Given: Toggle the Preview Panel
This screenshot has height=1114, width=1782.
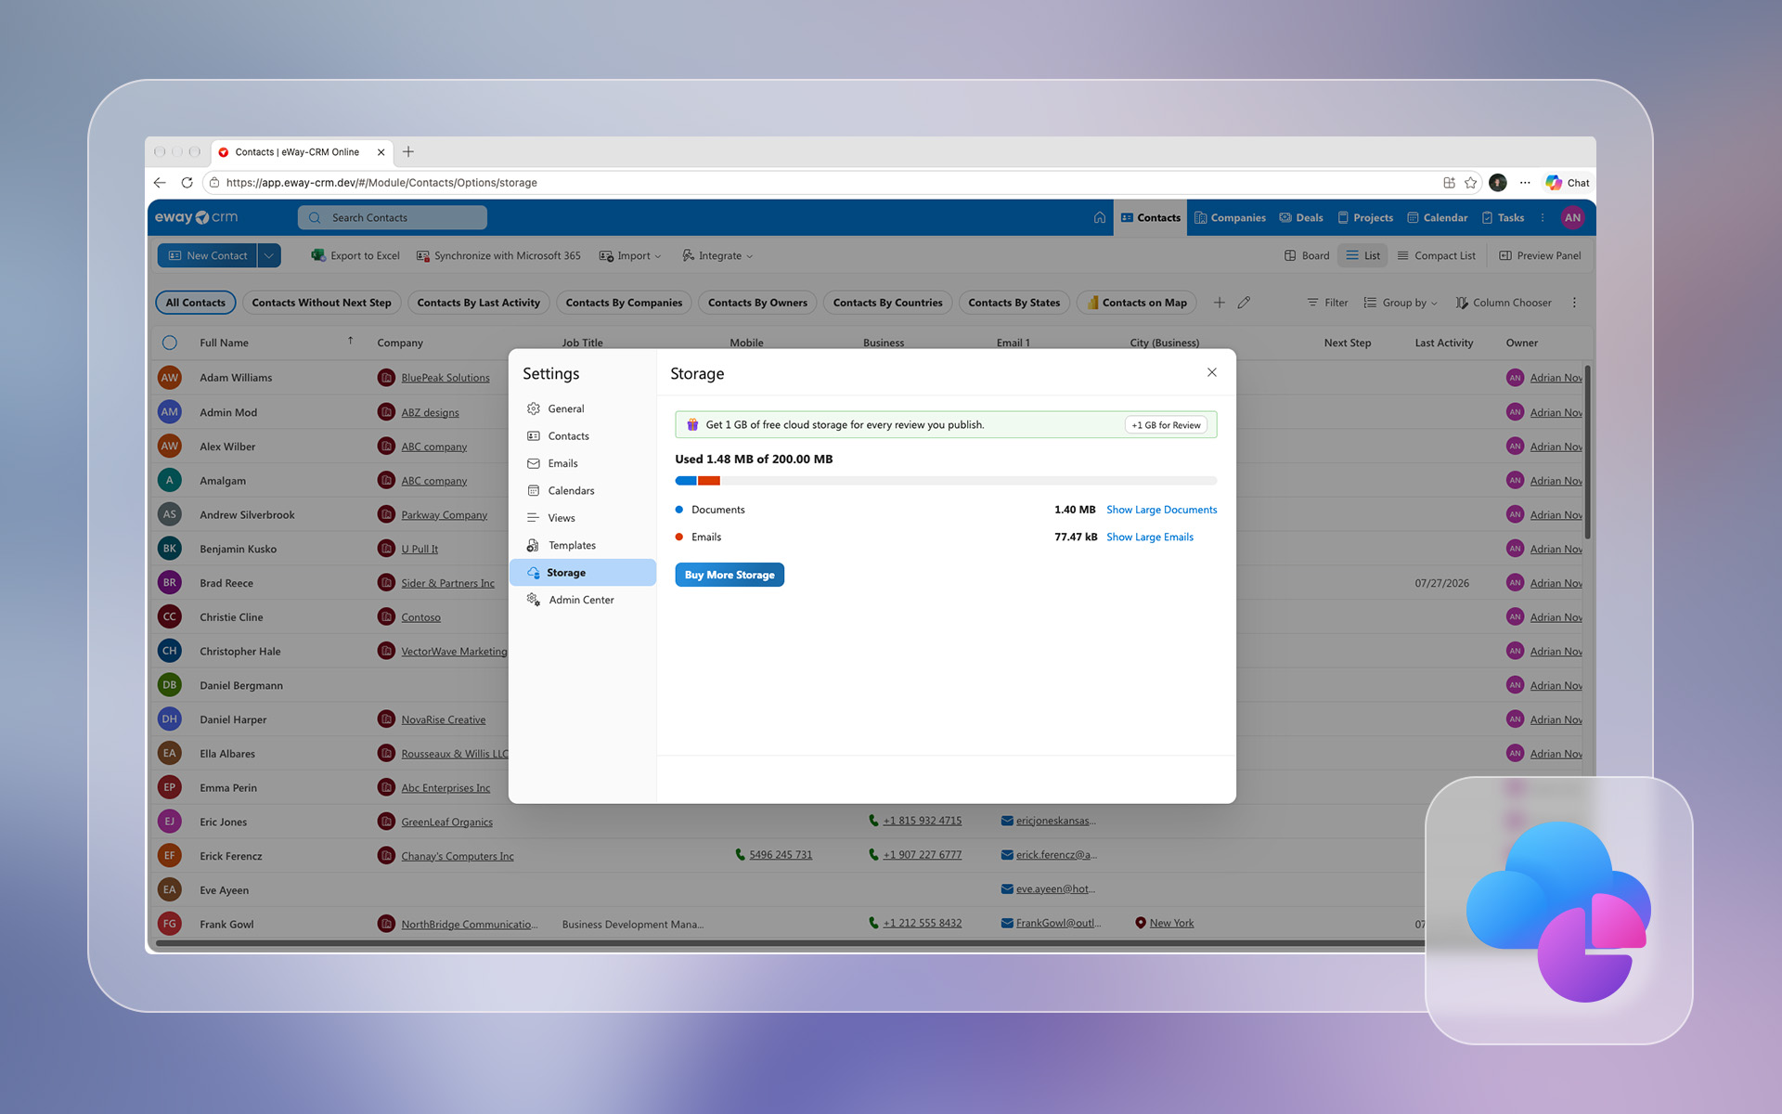Looking at the screenshot, I should [1540, 255].
